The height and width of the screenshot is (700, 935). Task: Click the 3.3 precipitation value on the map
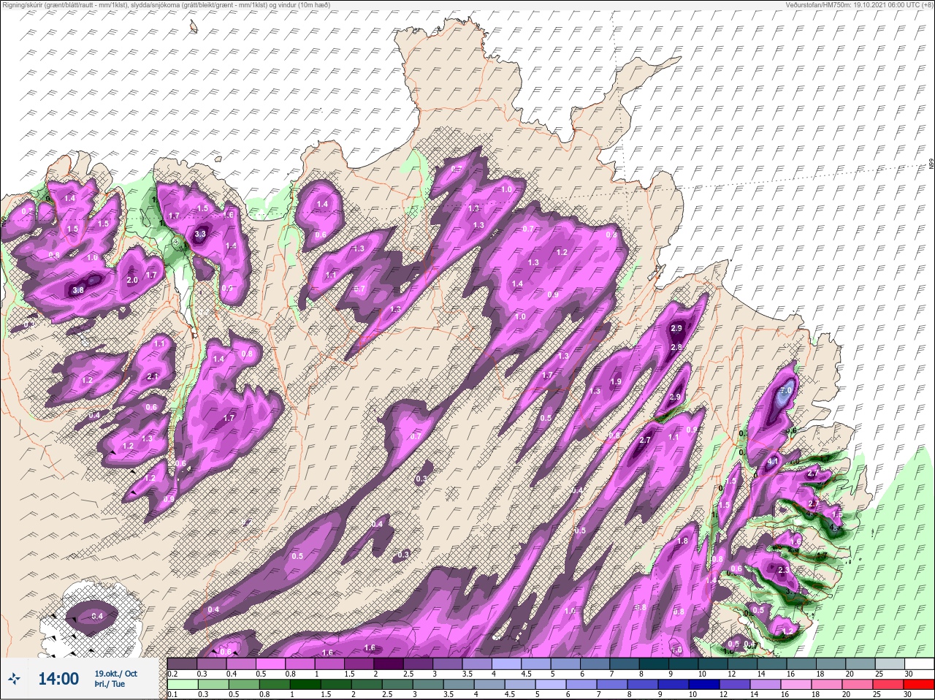click(201, 235)
